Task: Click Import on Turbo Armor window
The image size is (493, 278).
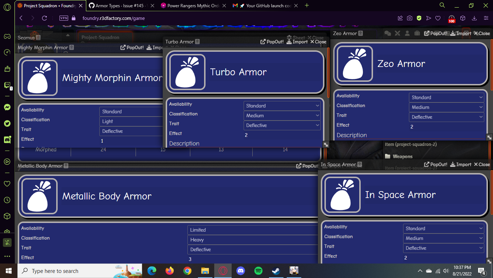Action: 297,42
